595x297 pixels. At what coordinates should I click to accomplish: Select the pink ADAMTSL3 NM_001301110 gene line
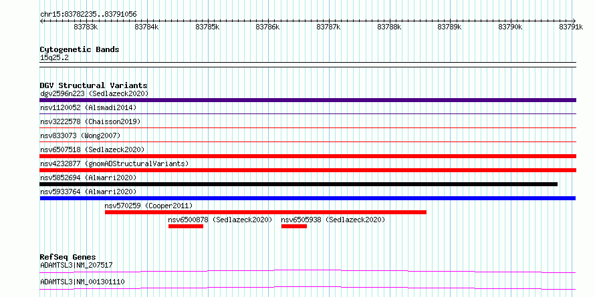[x=308, y=288]
